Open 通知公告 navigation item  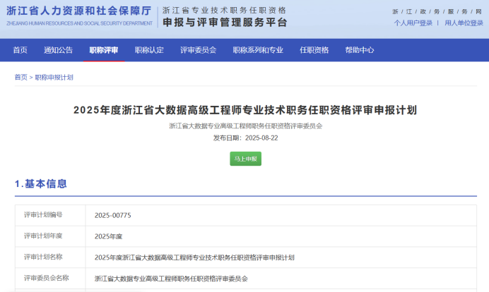58,50
